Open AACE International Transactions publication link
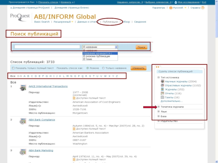This screenshot has height=163, width=218. tap(48, 86)
